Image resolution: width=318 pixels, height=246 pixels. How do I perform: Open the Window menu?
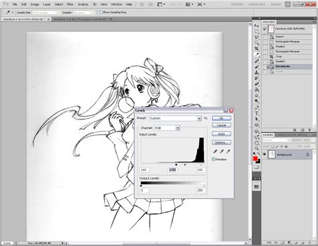click(117, 4)
